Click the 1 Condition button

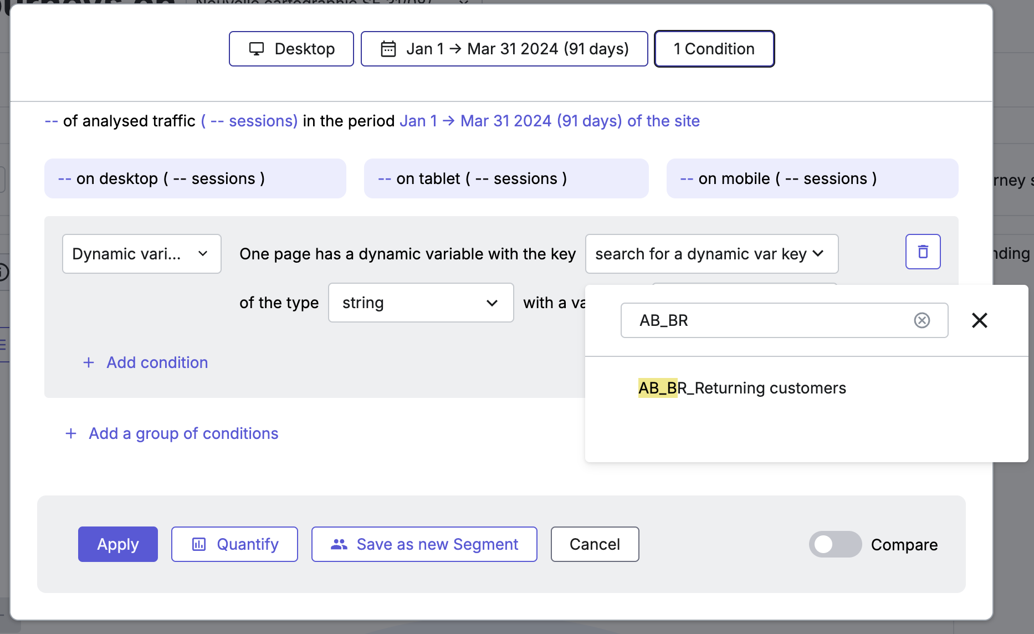pyautogui.click(x=714, y=49)
